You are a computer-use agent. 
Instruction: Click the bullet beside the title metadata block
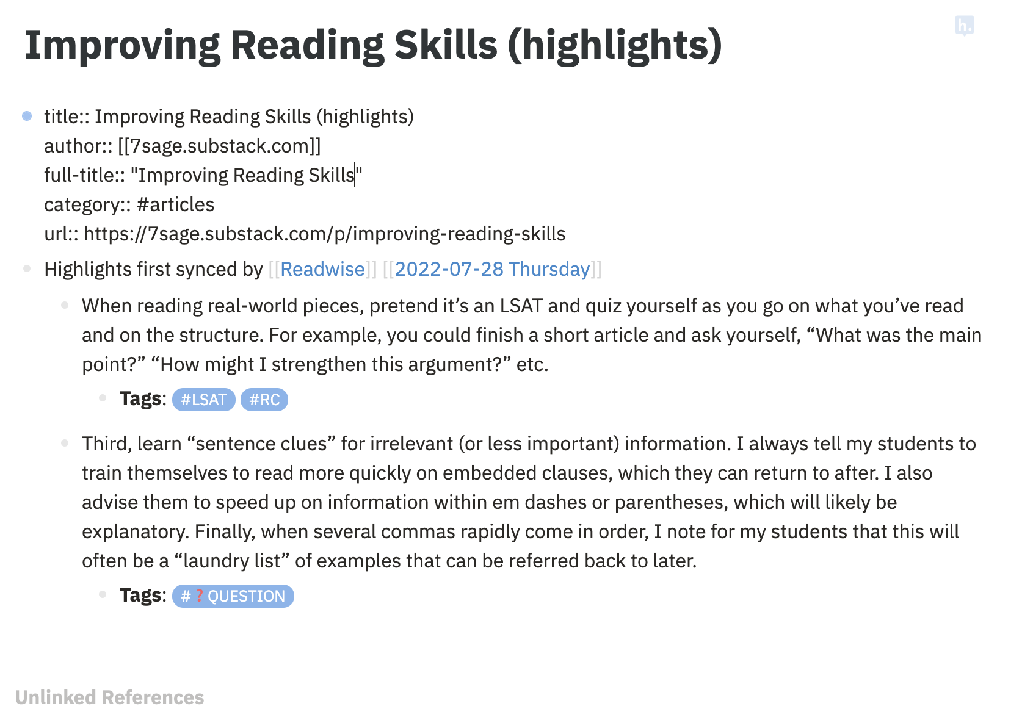pyautogui.click(x=26, y=116)
